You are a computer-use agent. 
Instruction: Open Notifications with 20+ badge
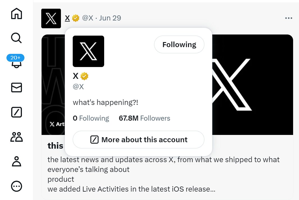[16, 62]
